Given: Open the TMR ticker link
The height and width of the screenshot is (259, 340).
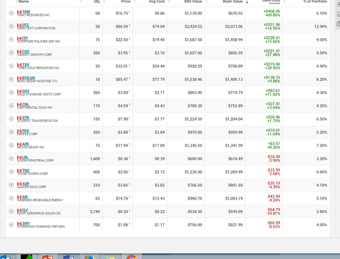Looking at the screenshot, I should click(26, 12).
